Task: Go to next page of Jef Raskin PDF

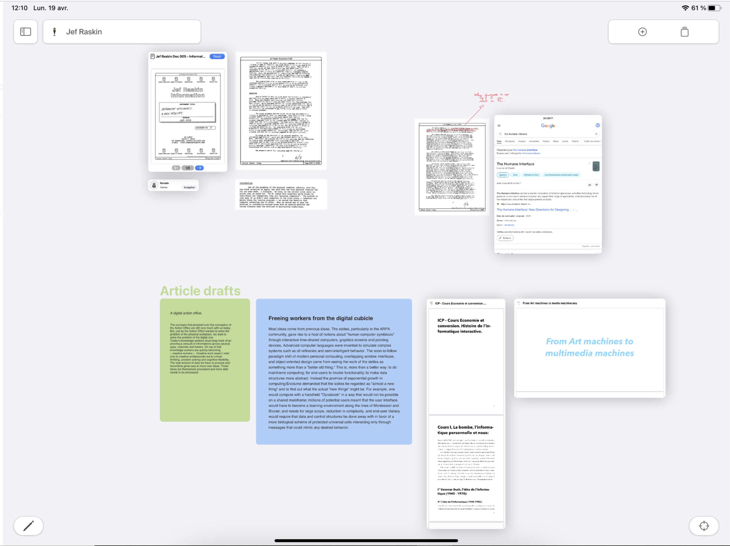Action: 199,168
